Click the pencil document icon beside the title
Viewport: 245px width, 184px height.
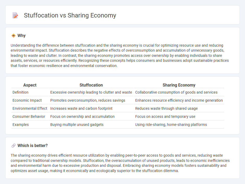[15, 15]
